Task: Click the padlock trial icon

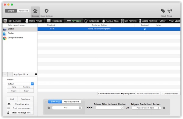Action: 8,113
